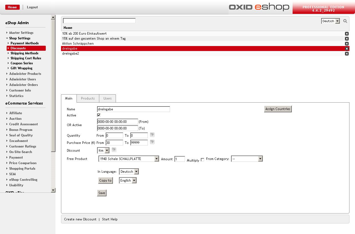Uncheck the Active checkbox
This screenshot has width=355, height=234.
[99, 115]
